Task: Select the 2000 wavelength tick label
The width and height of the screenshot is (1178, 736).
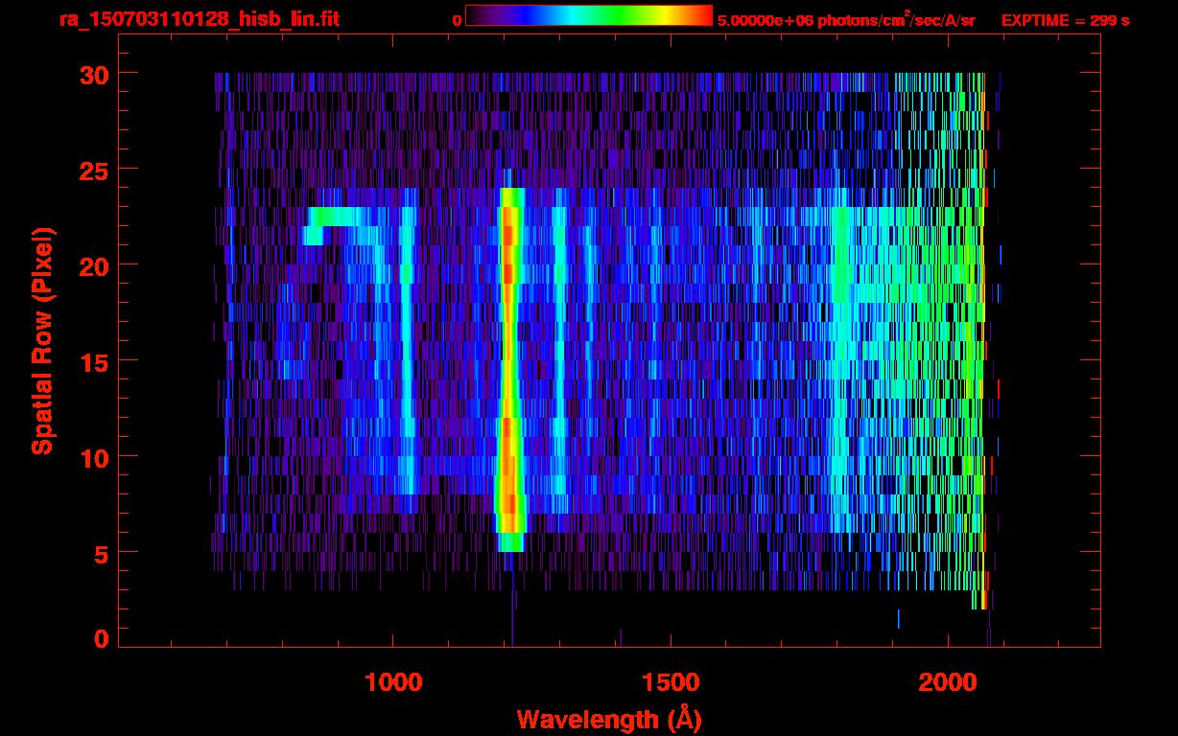Action: point(948,682)
